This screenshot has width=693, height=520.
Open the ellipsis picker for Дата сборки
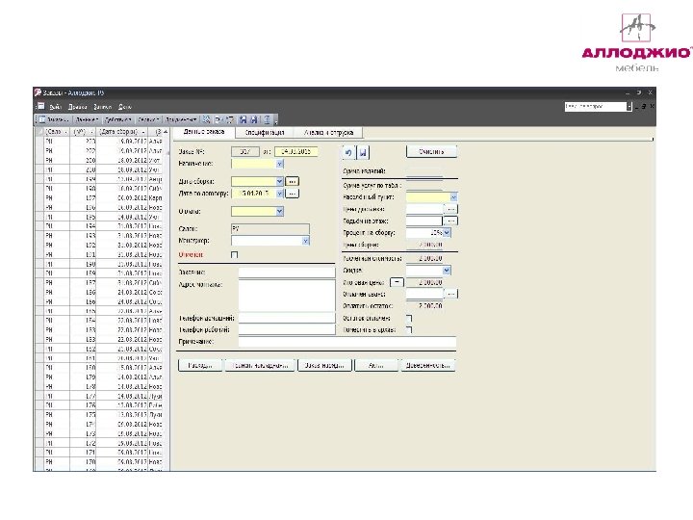point(292,181)
